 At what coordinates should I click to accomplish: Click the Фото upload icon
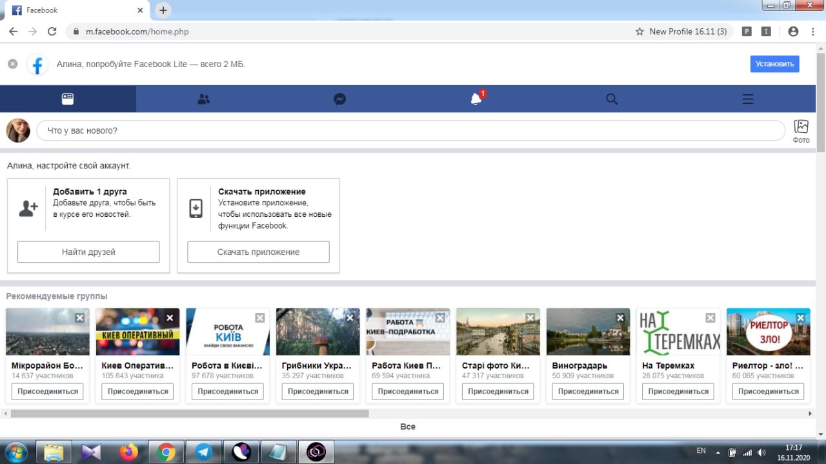tap(801, 130)
